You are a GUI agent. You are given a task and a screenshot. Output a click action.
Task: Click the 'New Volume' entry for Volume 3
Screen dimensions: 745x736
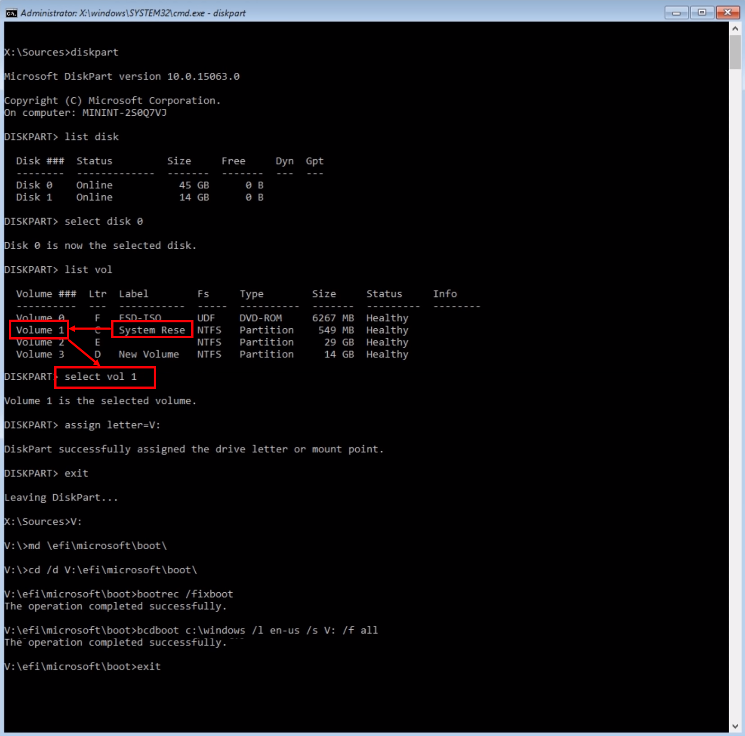149,354
